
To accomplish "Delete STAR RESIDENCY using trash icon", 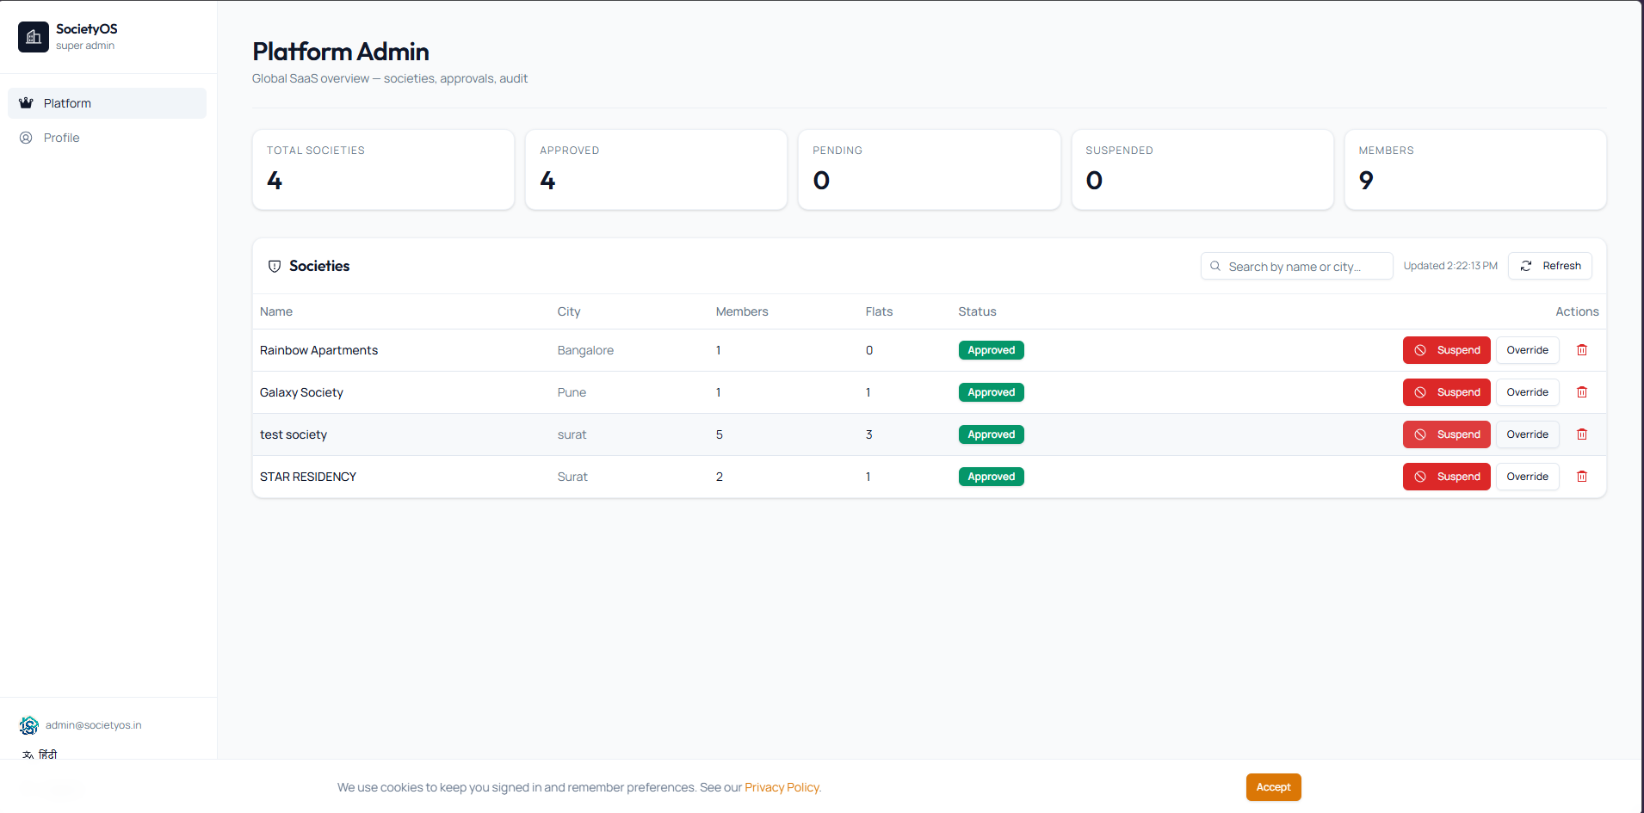I will 1582,477.
